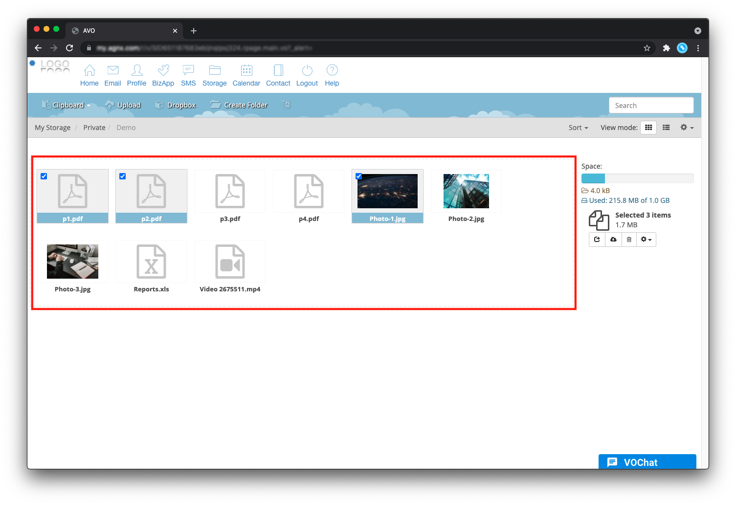Viewport: 736px width, 505px height.
Task: Expand selected items gear options dropdown
Action: (x=646, y=240)
